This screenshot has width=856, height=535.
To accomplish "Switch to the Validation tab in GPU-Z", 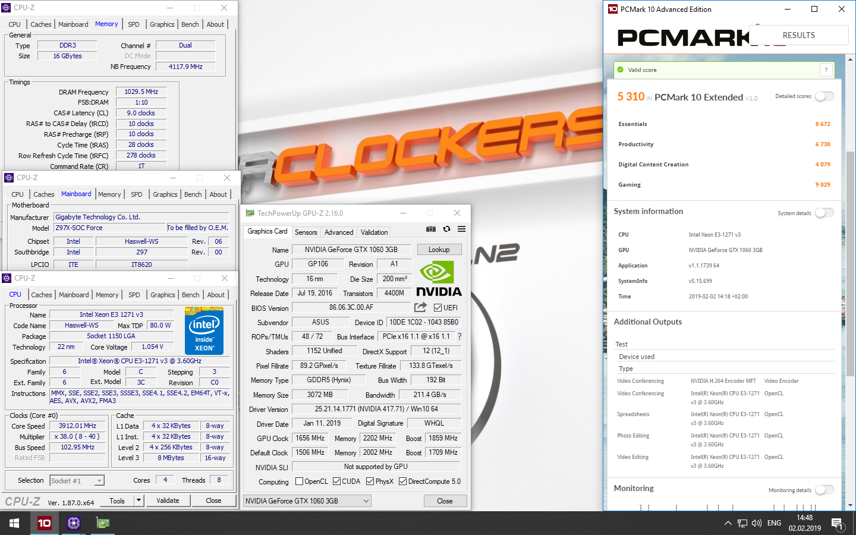I will [x=374, y=232].
